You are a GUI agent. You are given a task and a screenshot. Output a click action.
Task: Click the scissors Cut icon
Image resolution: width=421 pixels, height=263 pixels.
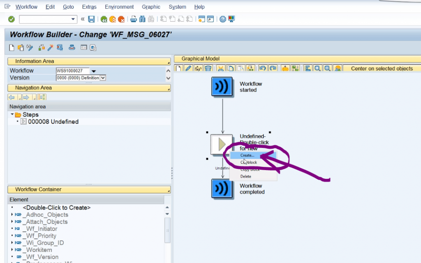[x=220, y=69]
